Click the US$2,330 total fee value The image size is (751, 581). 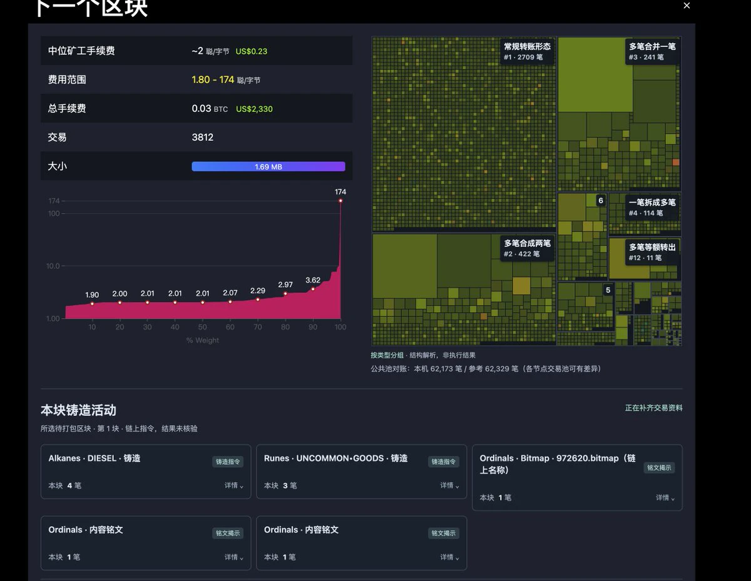pyautogui.click(x=254, y=109)
